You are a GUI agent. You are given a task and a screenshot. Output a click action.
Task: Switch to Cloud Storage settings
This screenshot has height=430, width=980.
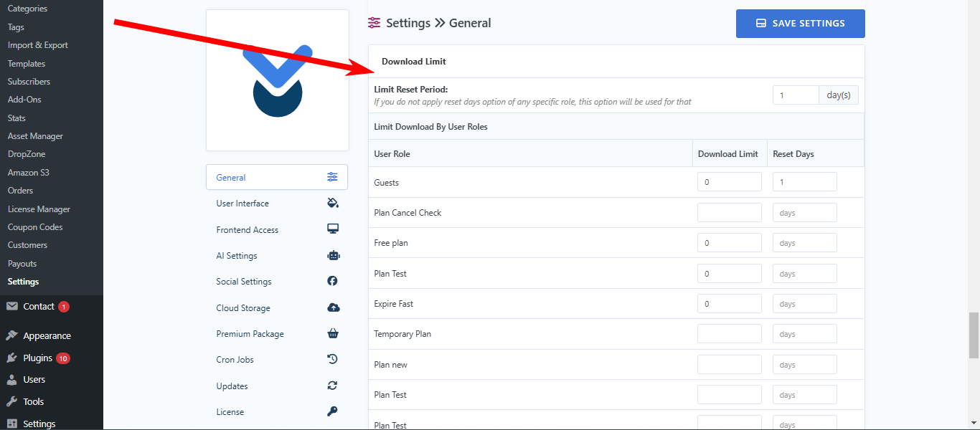[x=277, y=307]
